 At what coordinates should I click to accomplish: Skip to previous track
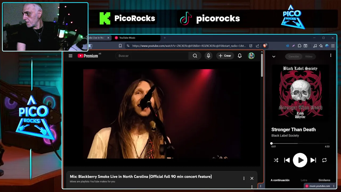[287, 160]
